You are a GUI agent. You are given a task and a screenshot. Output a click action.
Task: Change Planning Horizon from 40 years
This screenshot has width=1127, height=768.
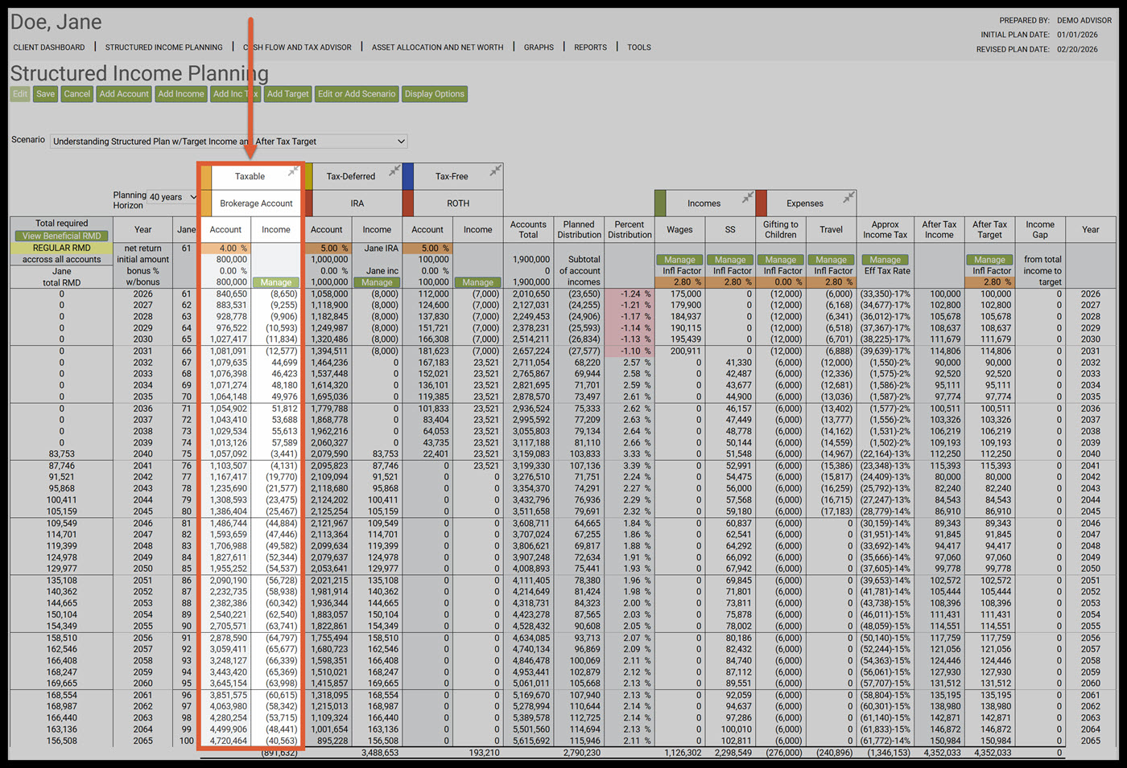click(172, 197)
